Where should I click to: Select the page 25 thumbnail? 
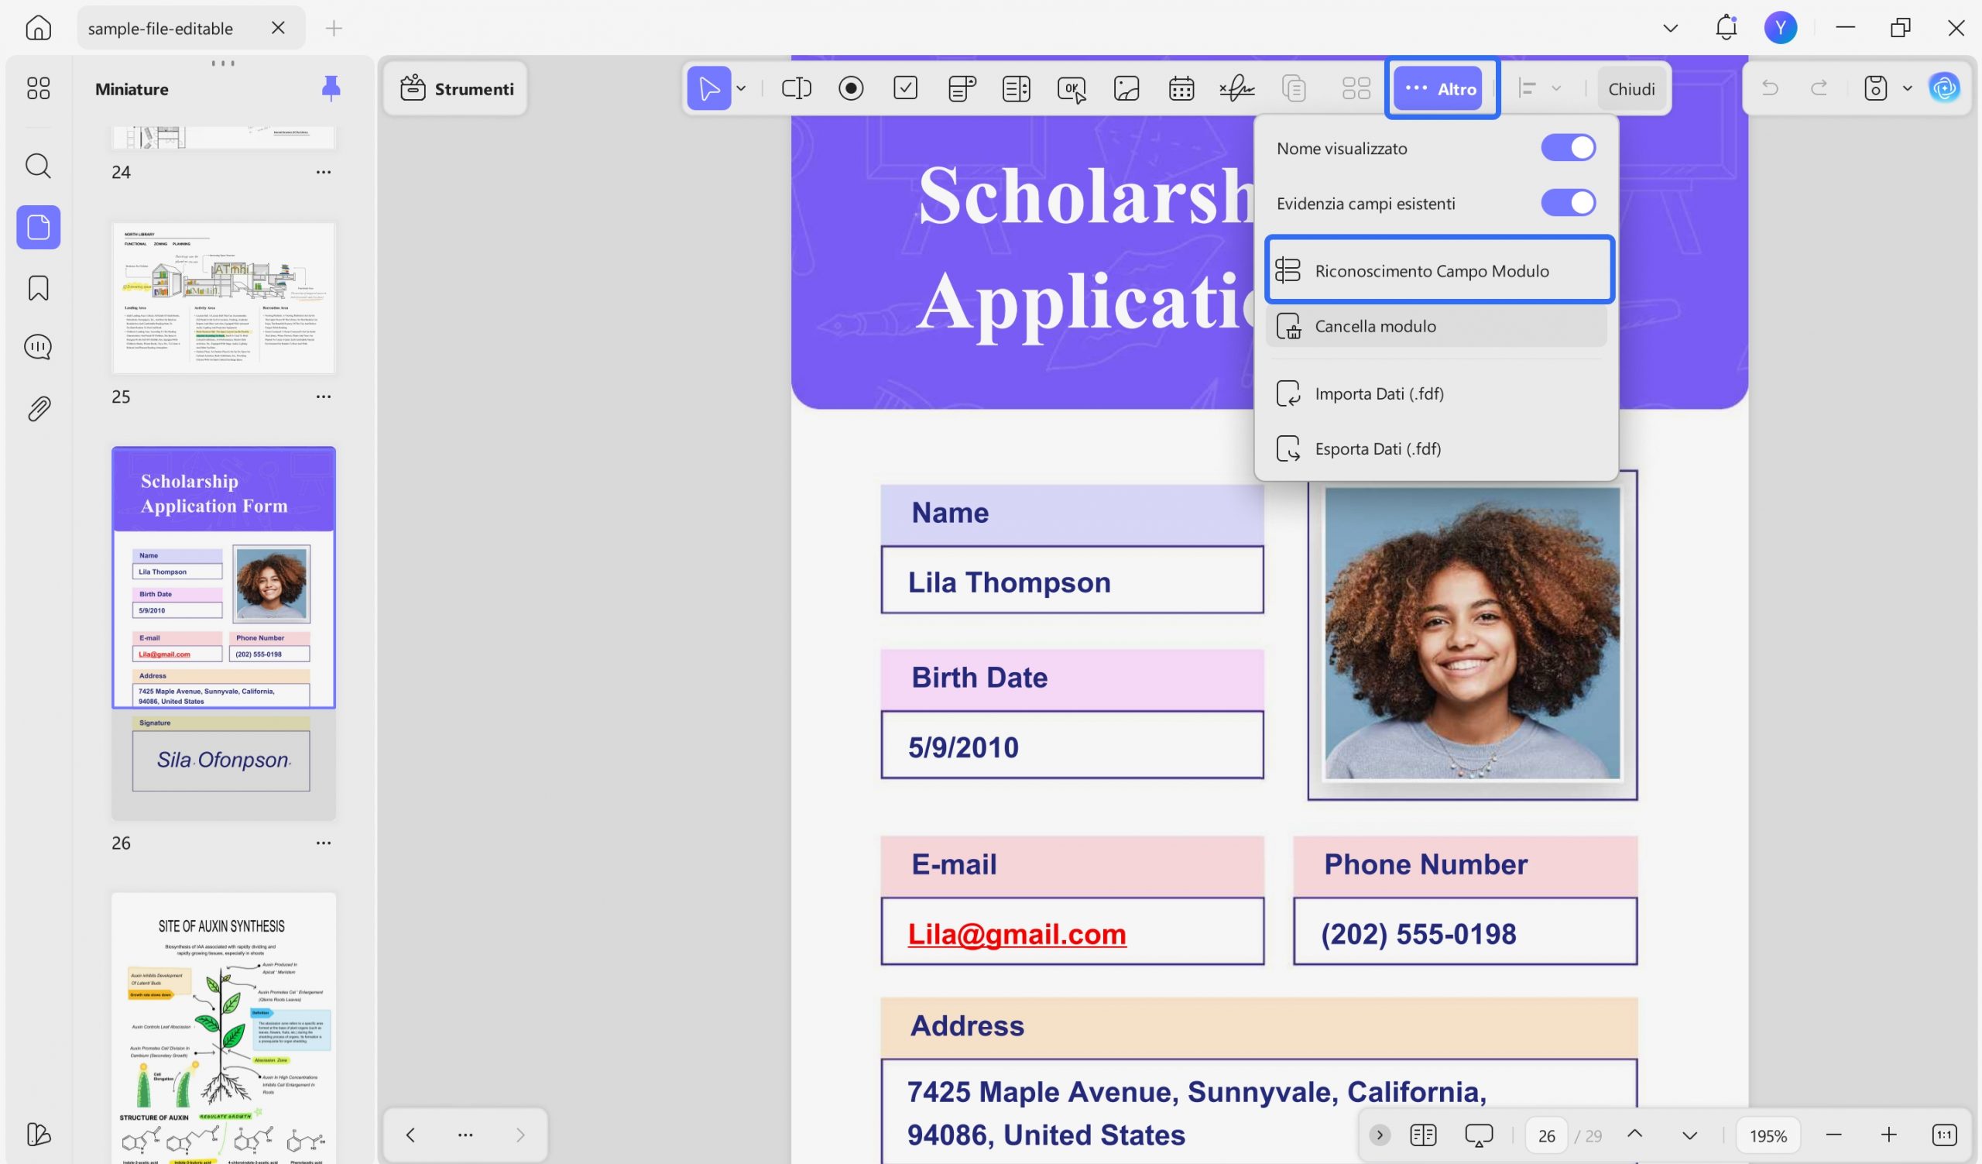(x=224, y=298)
